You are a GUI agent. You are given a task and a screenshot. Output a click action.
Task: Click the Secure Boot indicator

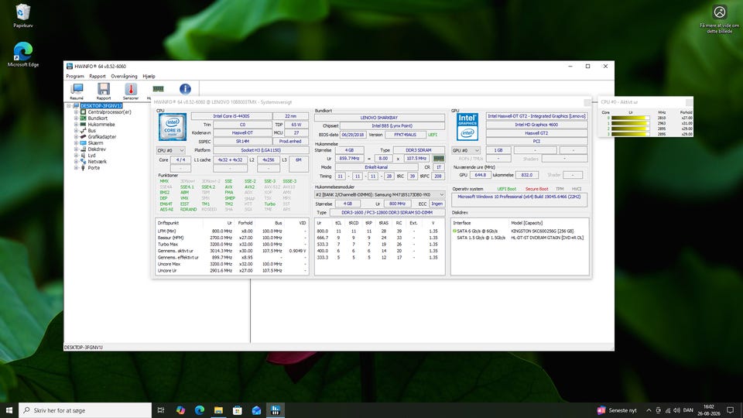tap(536, 189)
